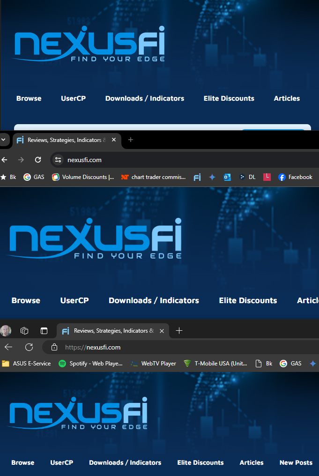Viewport: 319px width, 476px height.
Task: Click the NexusFi logo in the Chrome page
Action: click(94, 238)
